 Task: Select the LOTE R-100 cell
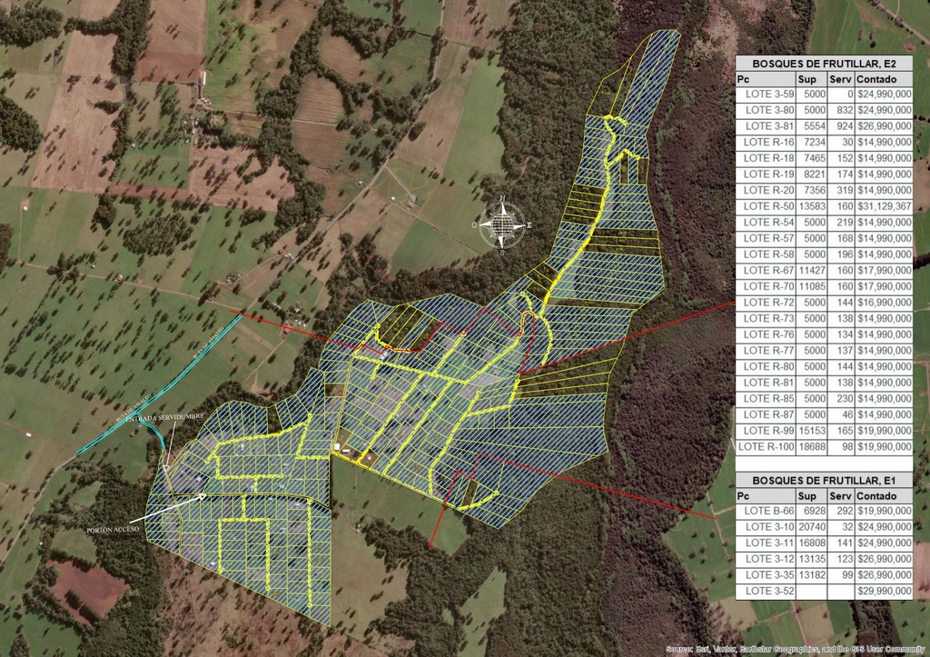(766, 447)
